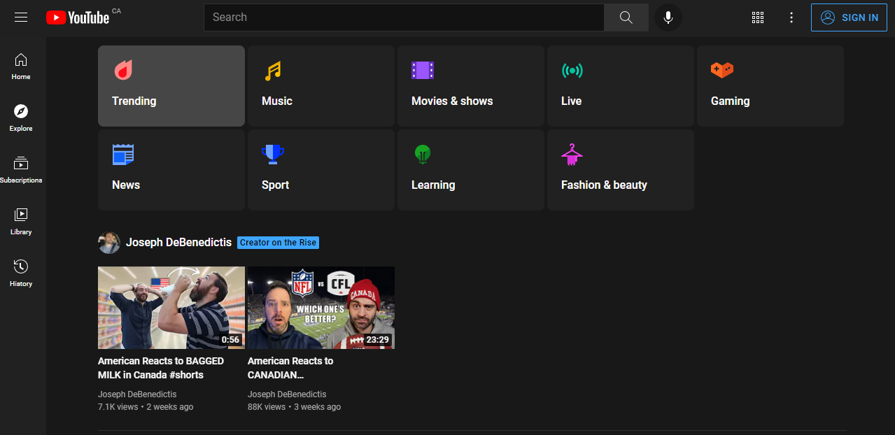
Task: Open the Music category card
Action: coord(321,86)
